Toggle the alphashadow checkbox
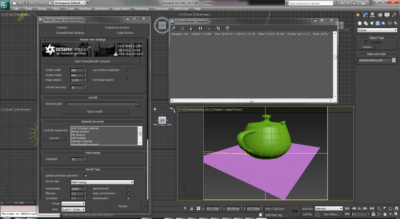The height and width of the screenshot is (219, 400). (x=128, y=198)
